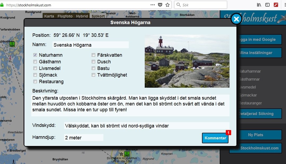Screen dimensions: 286x164
Task: Click the Hamndjup input field showing 2 meter
Action: tap(83, 137)
